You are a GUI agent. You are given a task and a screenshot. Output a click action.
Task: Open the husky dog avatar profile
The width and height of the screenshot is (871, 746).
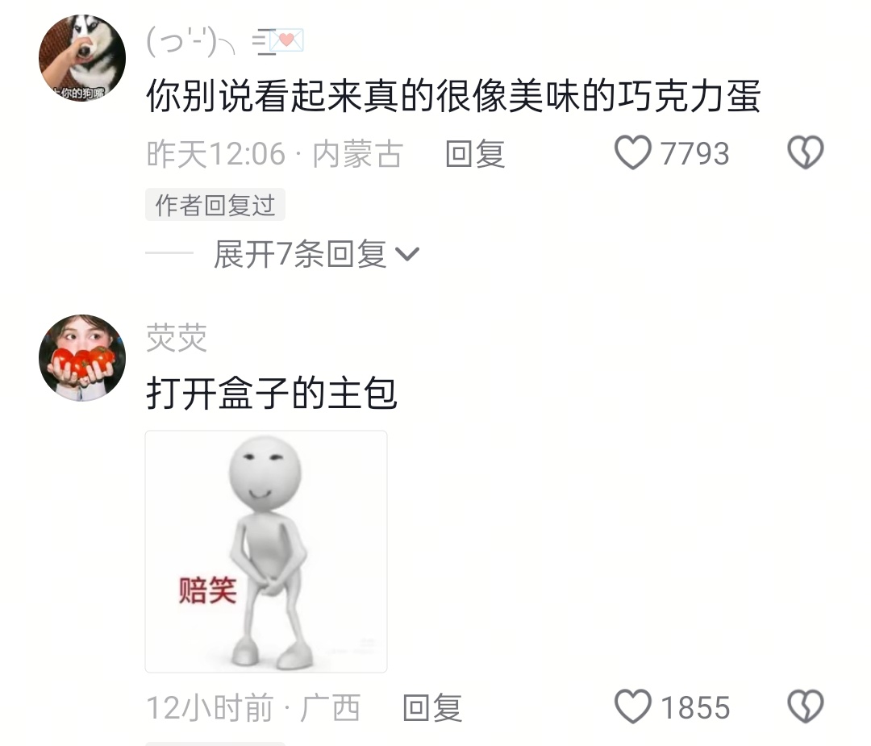(82, 58)
